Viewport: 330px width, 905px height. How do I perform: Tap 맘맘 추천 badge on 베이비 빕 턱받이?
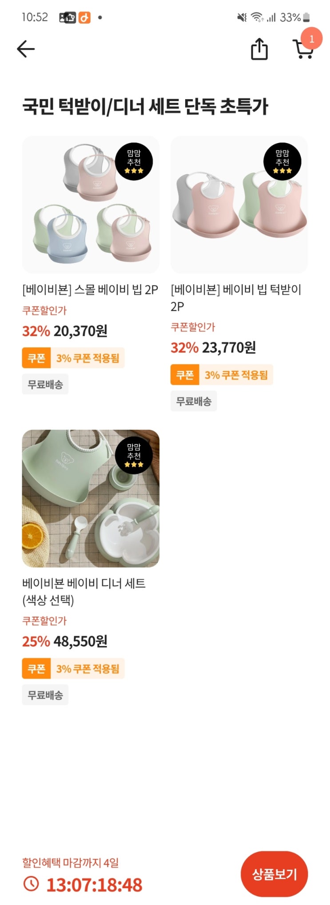[282, 162]
